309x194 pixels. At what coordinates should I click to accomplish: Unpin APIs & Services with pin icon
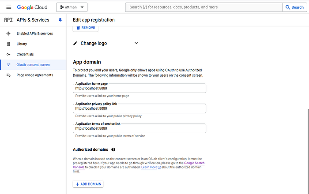(60, 20)
